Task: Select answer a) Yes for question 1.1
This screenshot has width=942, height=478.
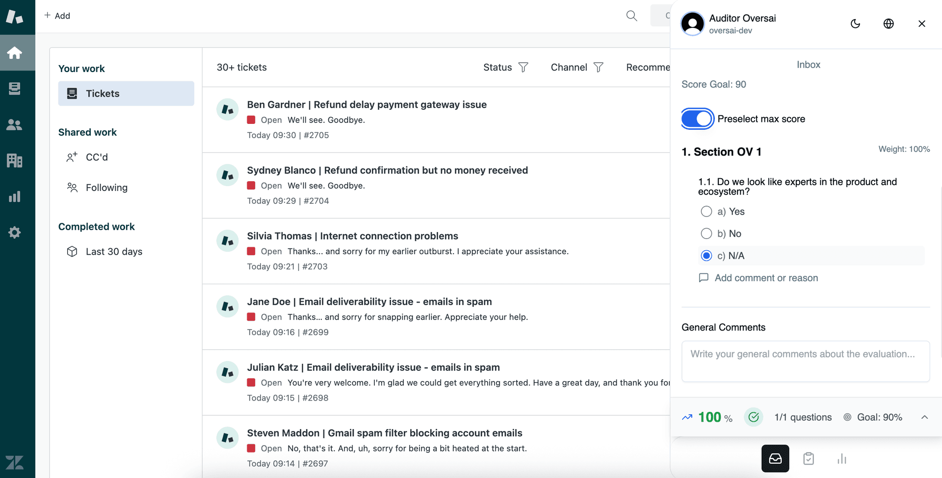Action: pyautogui.click(x=706, y=211)
